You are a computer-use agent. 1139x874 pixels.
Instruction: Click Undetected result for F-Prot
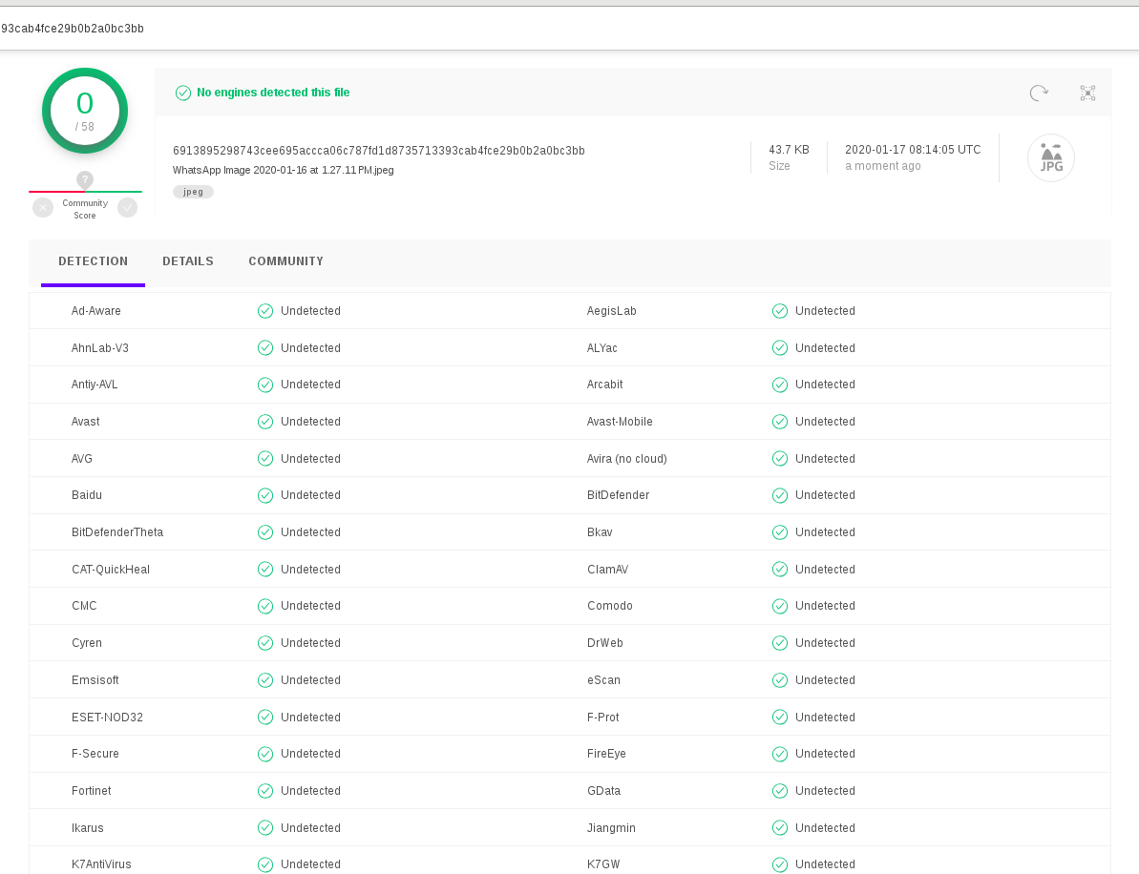(x=825, y=718)
